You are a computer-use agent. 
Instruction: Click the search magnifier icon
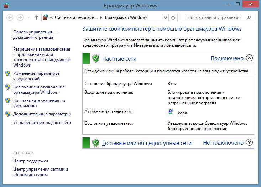[x=249, y=17]
